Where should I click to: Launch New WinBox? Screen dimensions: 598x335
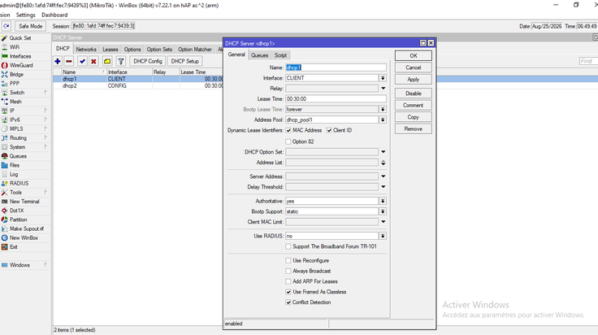pos(24,238)
